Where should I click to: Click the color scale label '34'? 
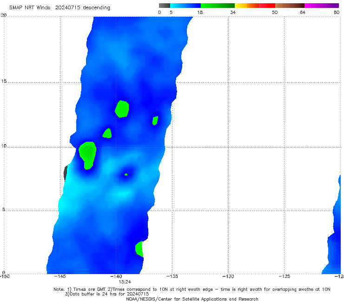(233, 13)
